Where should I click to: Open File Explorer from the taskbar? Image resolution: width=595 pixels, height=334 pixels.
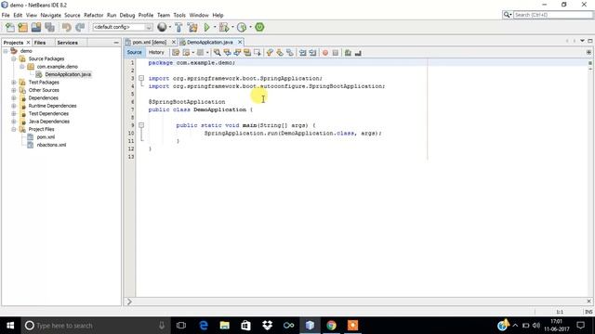coord(225,326)
